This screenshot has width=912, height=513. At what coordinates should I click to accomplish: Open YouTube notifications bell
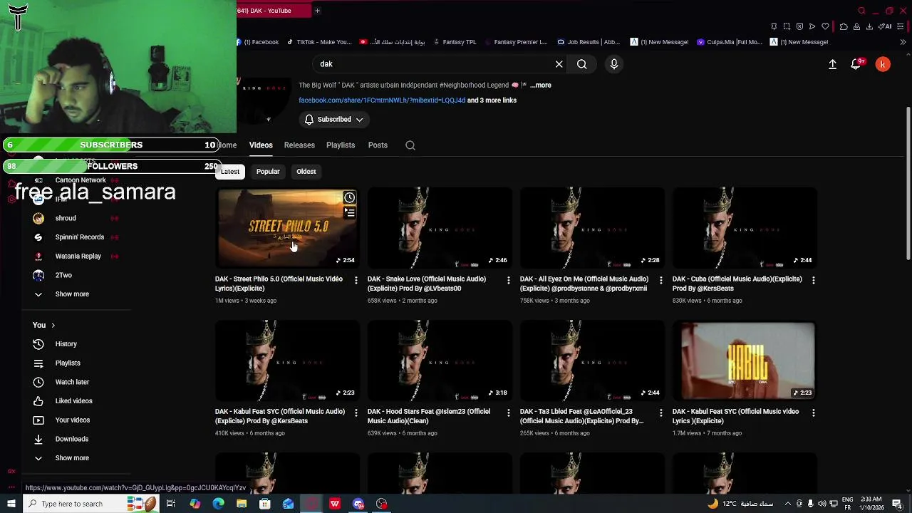pyautogui.click(x=856, y=64)
